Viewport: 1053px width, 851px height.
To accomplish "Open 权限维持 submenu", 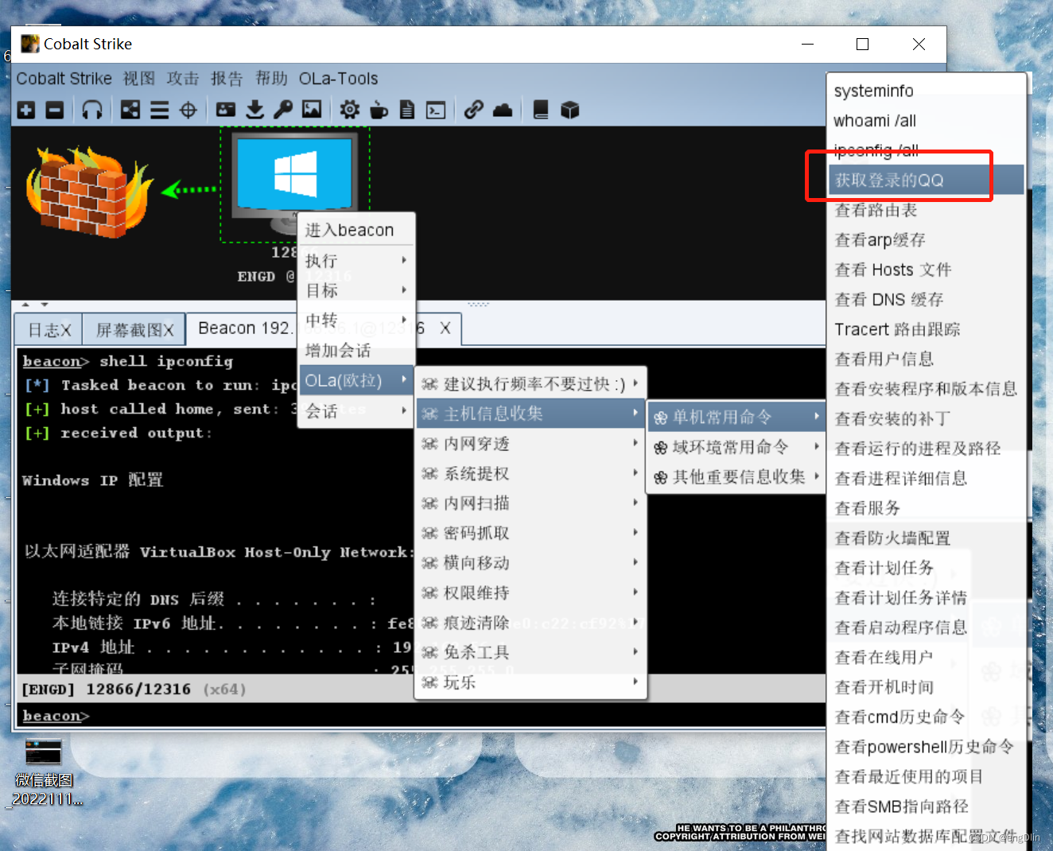I will pos(530,593).
